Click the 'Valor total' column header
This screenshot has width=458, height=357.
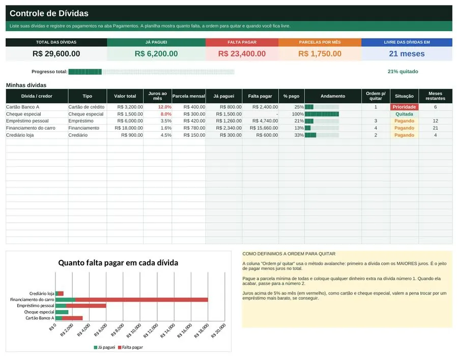[125, 96]
